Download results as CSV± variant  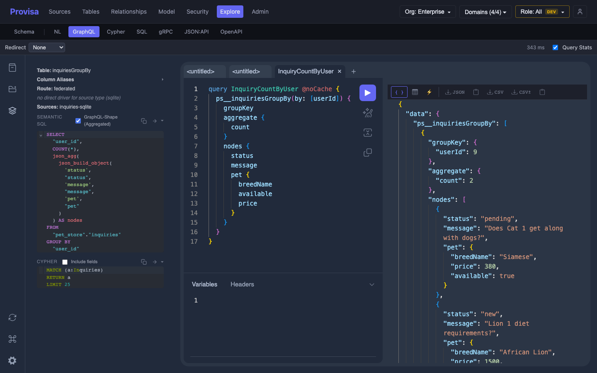click(x=521, y=92)
